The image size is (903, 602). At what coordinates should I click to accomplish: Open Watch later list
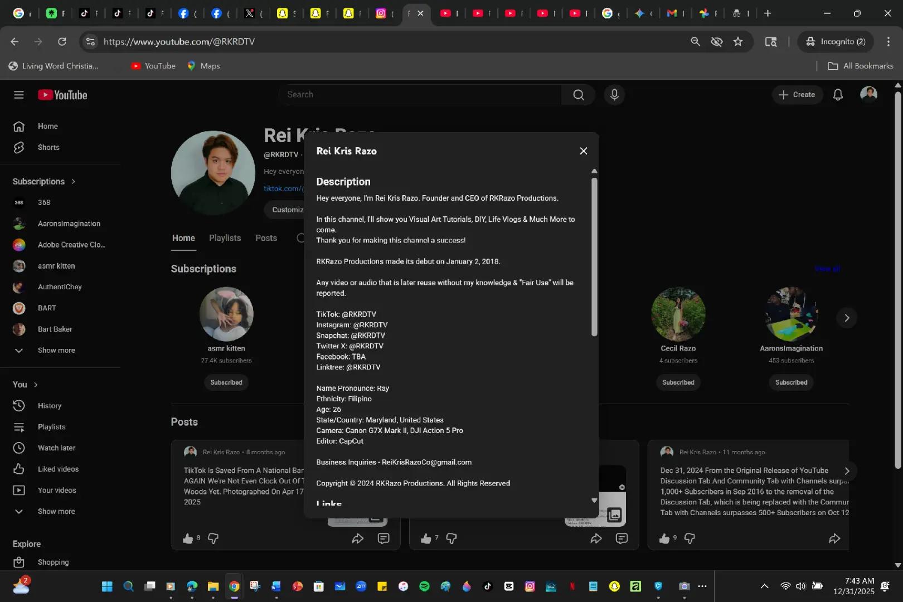click(x=60, y=448)
